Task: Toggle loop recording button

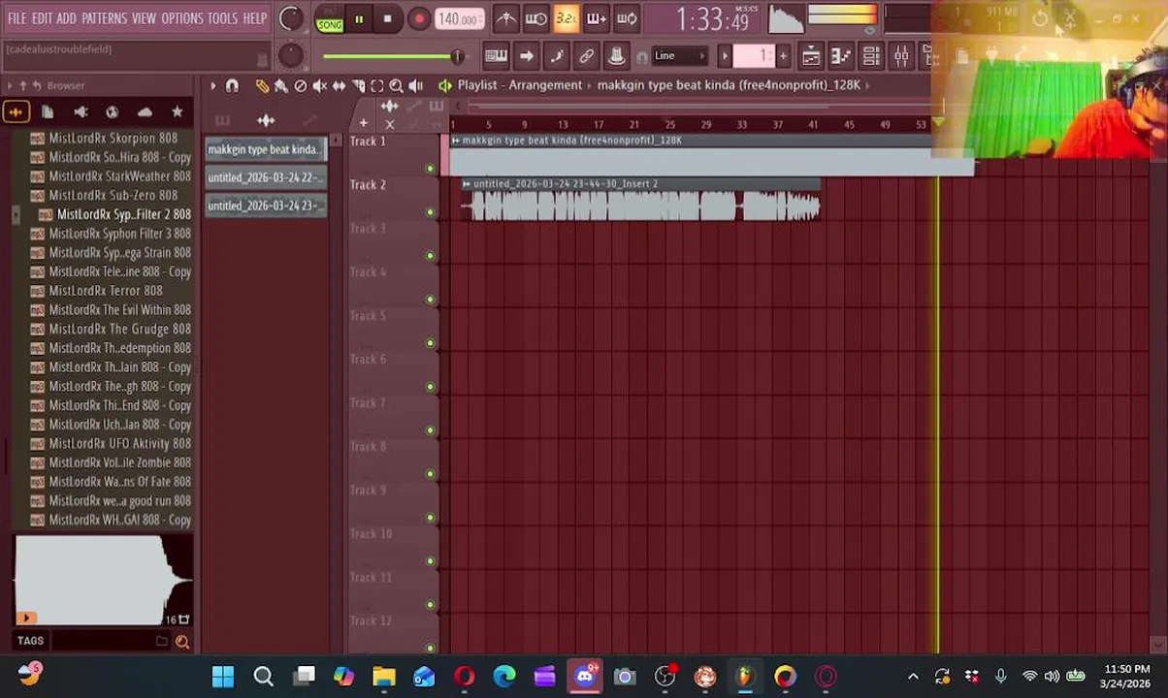Action: (x=627, y=18)
